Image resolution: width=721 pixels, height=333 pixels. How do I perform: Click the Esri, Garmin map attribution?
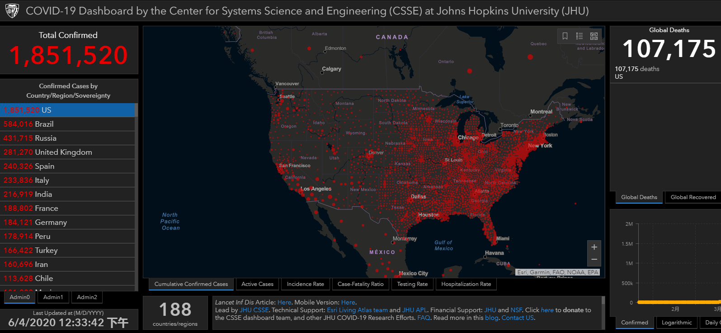[x=558, y=272]
